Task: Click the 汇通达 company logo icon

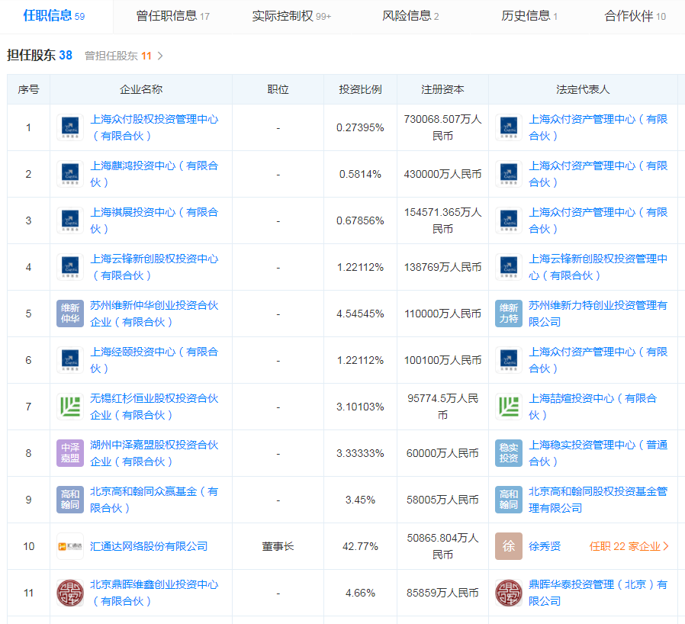Action: pyautogui.click(x=70, y=546)
